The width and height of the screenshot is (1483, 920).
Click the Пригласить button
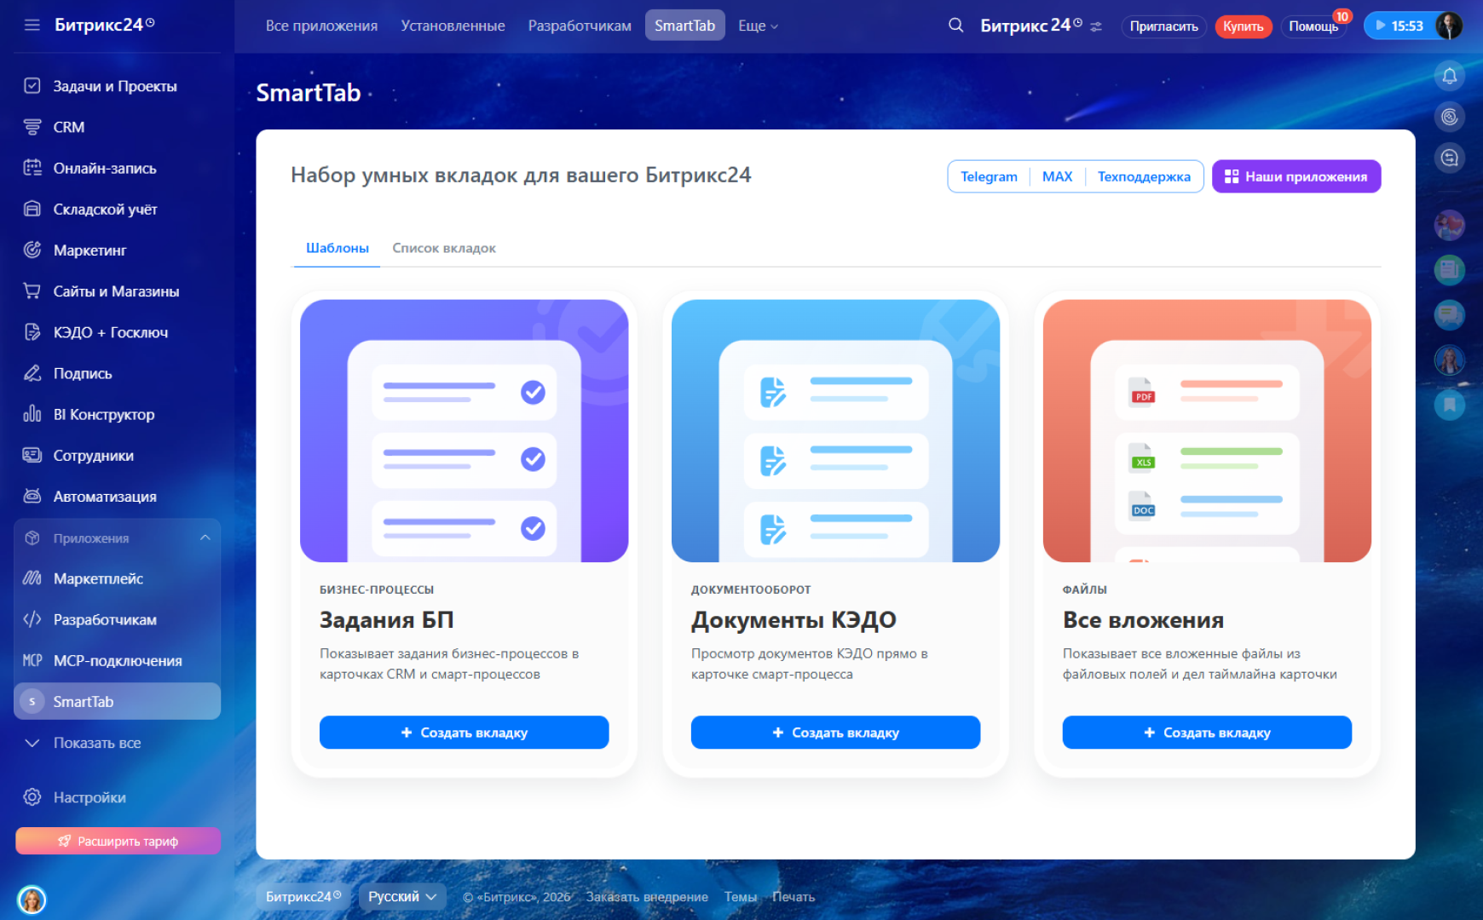pyautogui.click(x=1163, y=26)
